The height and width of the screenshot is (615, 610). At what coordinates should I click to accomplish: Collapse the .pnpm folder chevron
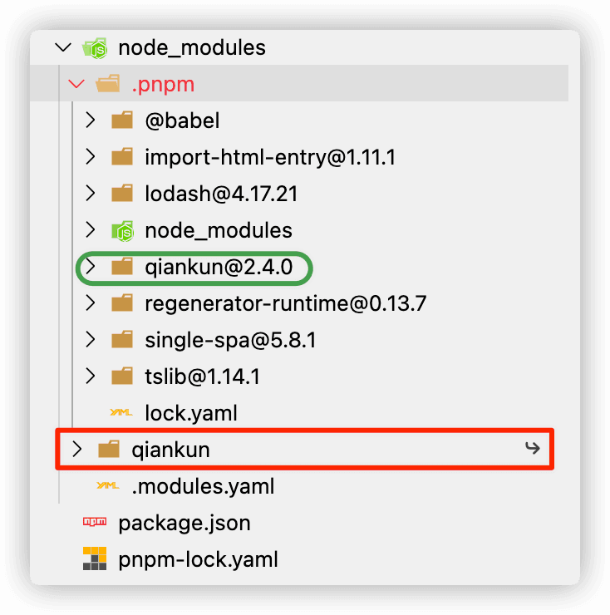[x=76, y=84]
